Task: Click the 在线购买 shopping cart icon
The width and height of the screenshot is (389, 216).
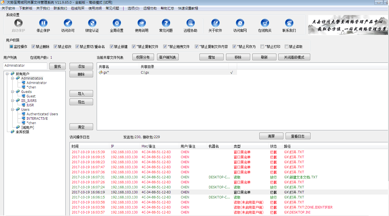Action: [265, 23]
